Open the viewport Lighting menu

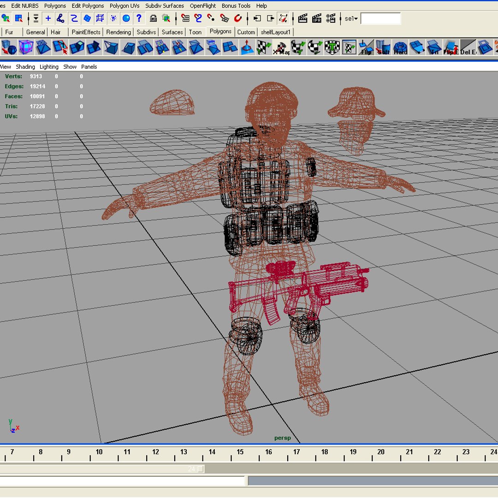point(49,67)
